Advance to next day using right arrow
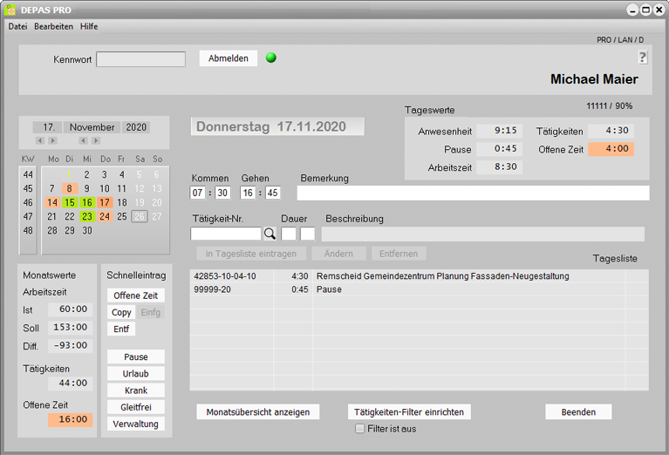The height and width of the screenshot is (455, 669). coord(52,140)
